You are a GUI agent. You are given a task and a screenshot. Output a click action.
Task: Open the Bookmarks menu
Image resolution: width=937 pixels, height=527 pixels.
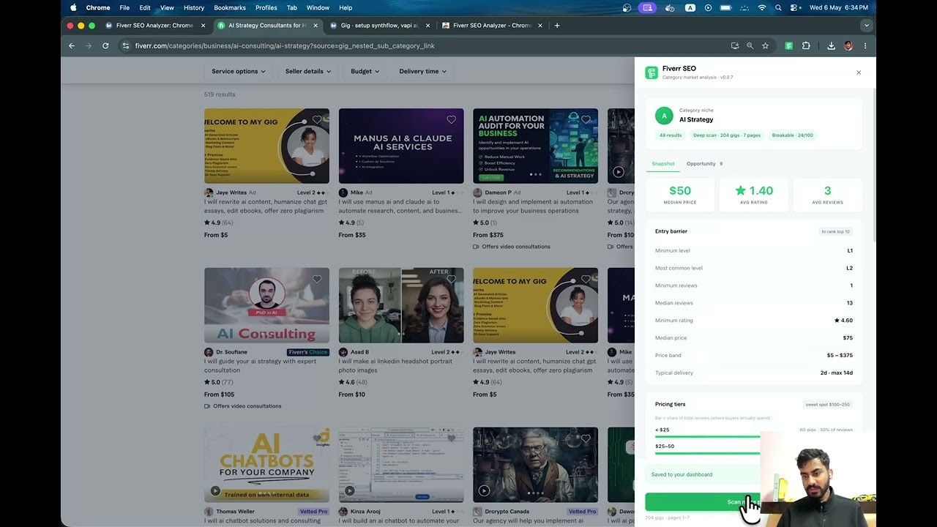coord(230,7)
